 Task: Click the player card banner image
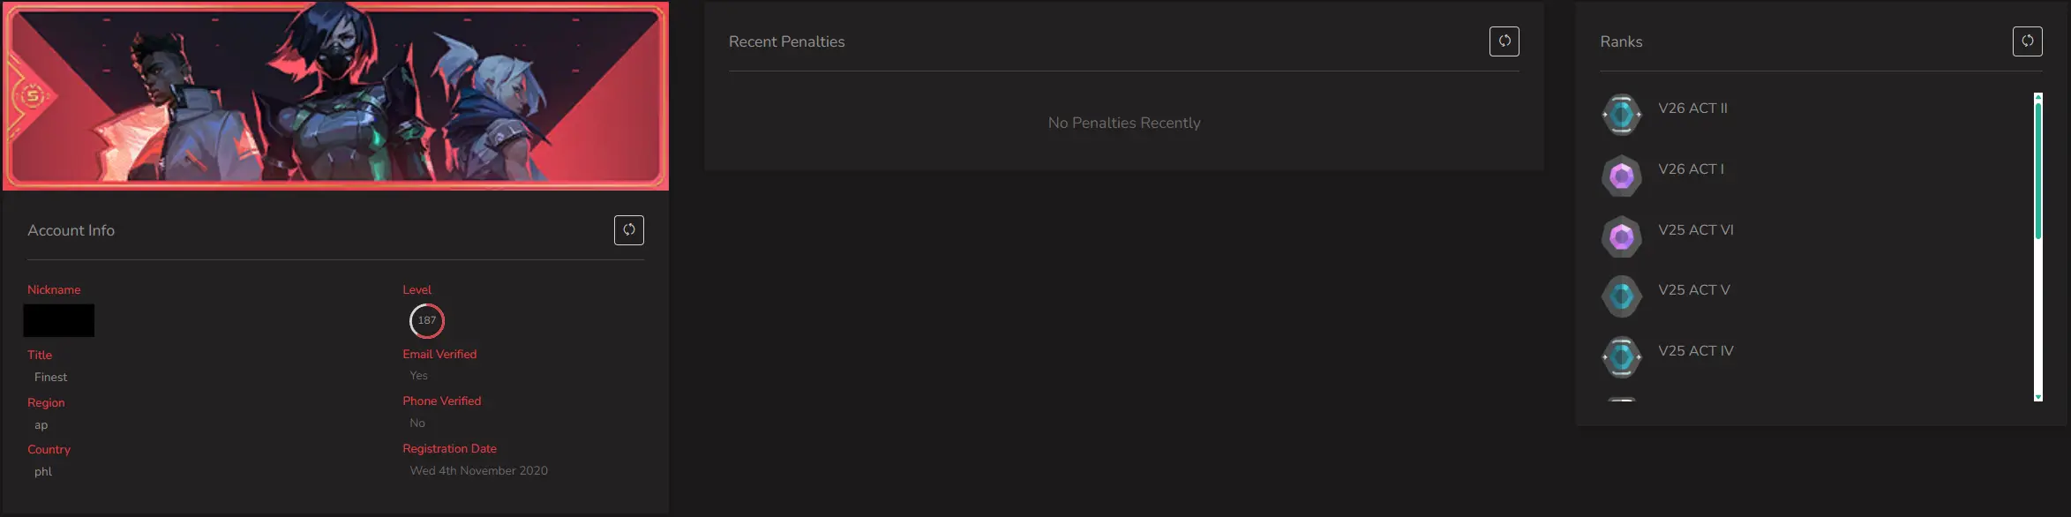(x=335, y=95)
